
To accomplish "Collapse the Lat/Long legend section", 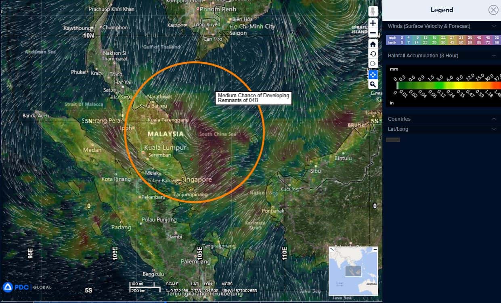I will click(x=493, y=129).
